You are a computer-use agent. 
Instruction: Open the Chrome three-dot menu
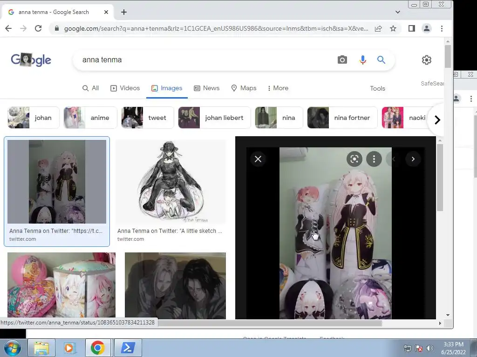point(442,28)
